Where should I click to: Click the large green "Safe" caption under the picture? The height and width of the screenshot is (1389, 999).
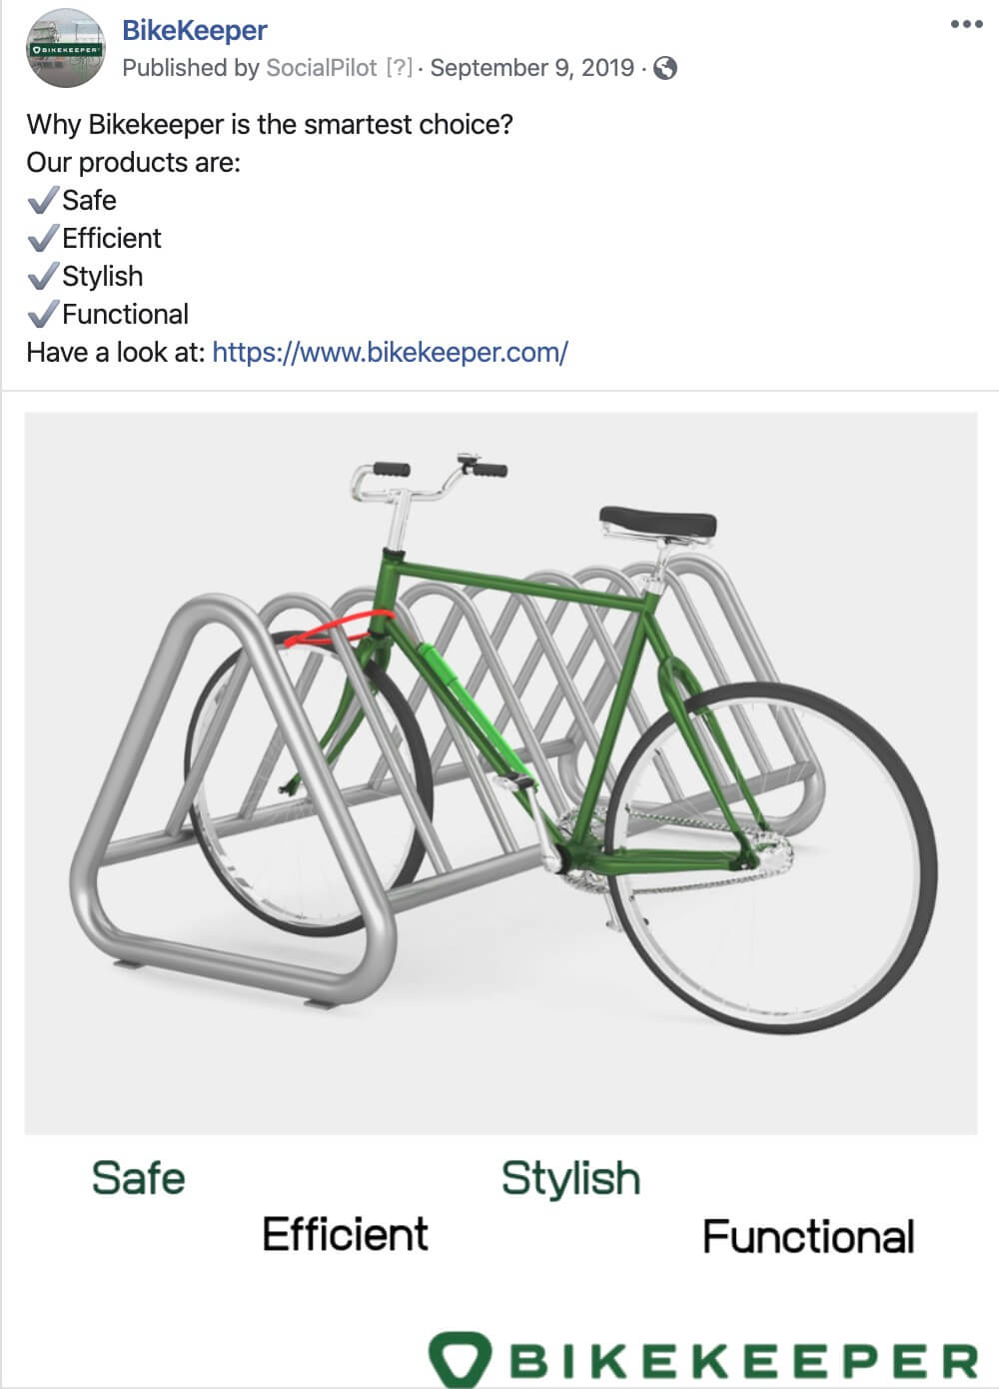[138, 1178]
